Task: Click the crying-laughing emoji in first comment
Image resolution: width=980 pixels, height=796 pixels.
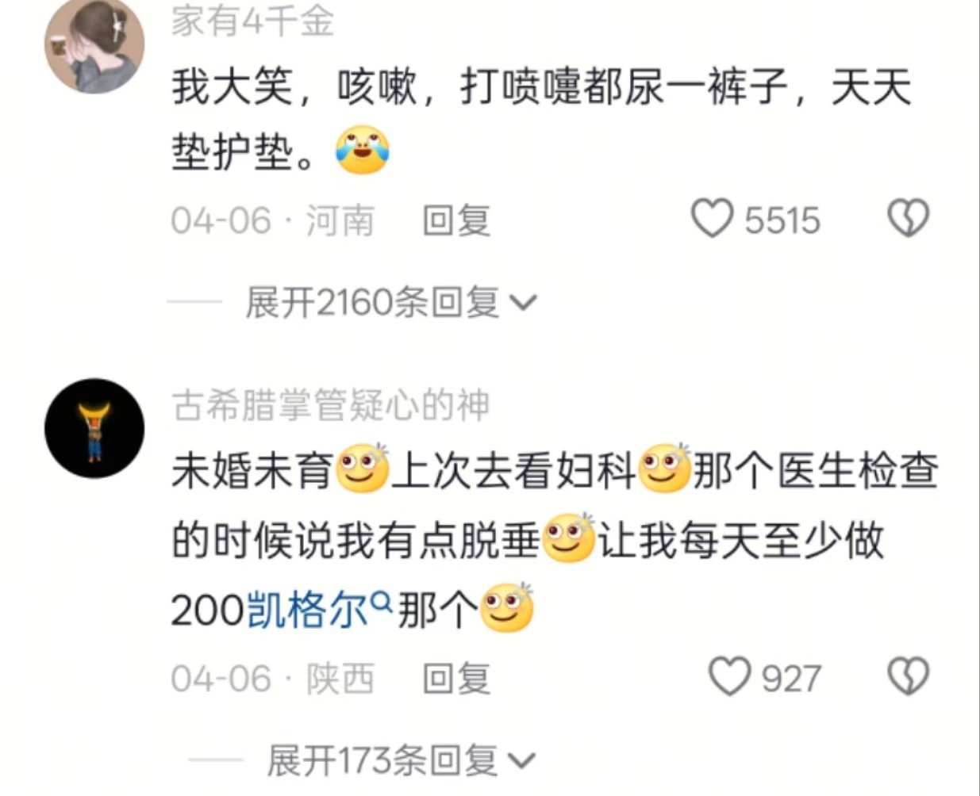Action: 363,150
